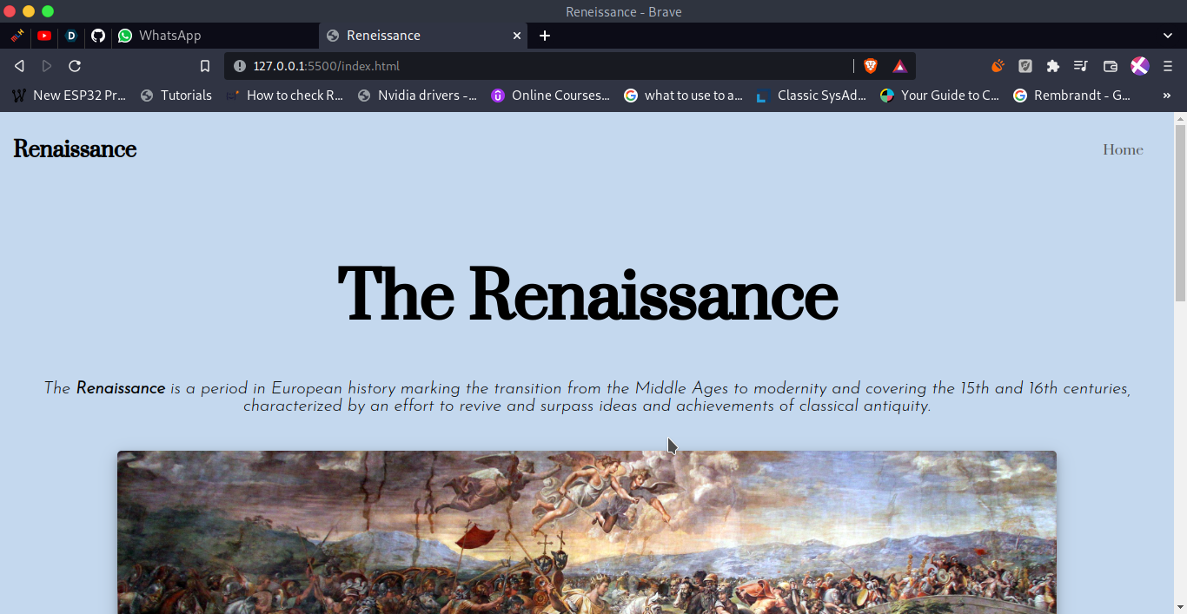Open the Tutorials bookmark
1187x614 pixels.
pos(187,96)
